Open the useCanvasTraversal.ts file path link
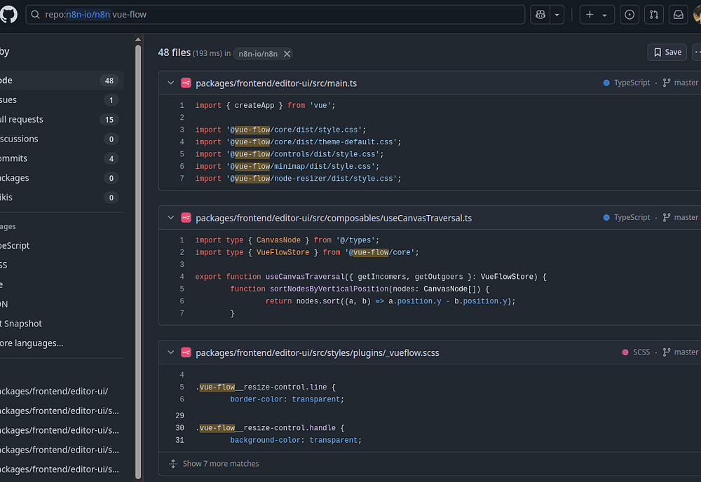Viewport: 701px width, 482px height. click(334, 218)
